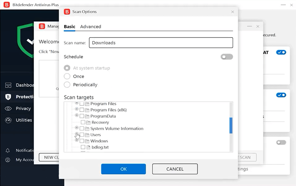Confirm scan options with OK button

(123, 169)
